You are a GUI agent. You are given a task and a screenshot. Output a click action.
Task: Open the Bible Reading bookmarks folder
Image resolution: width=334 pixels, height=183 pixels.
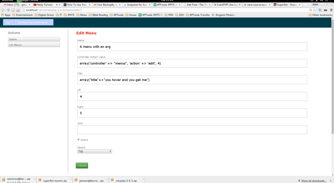click(x=98, y=15)
